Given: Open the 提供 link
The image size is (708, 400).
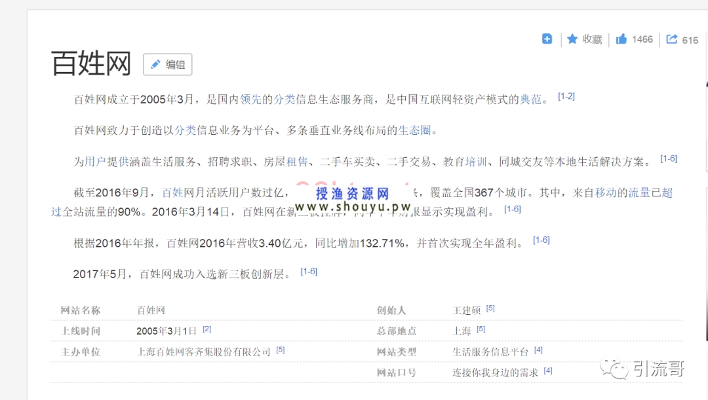Looking at the screenshot, I should click(118, 162).
